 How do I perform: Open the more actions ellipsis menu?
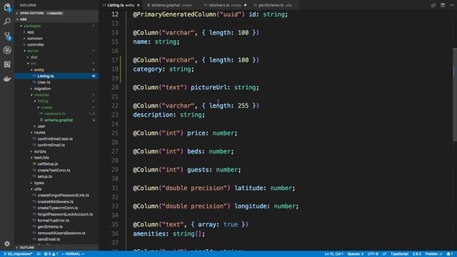452,5
